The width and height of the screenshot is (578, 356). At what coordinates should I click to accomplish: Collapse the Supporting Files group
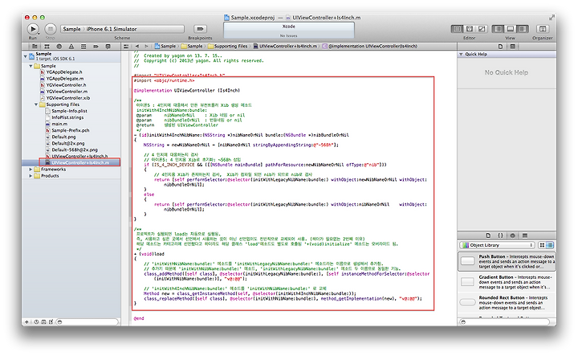coord(36,104)
